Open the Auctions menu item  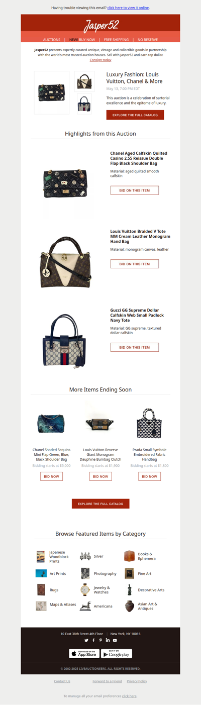coord(52,39)
